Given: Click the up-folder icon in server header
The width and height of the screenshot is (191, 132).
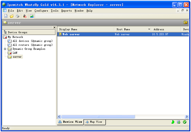Looking at the screenshot, I should click(186, 22).
